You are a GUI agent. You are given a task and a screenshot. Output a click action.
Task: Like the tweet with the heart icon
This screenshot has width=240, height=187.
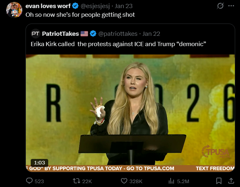pos(124,181)
